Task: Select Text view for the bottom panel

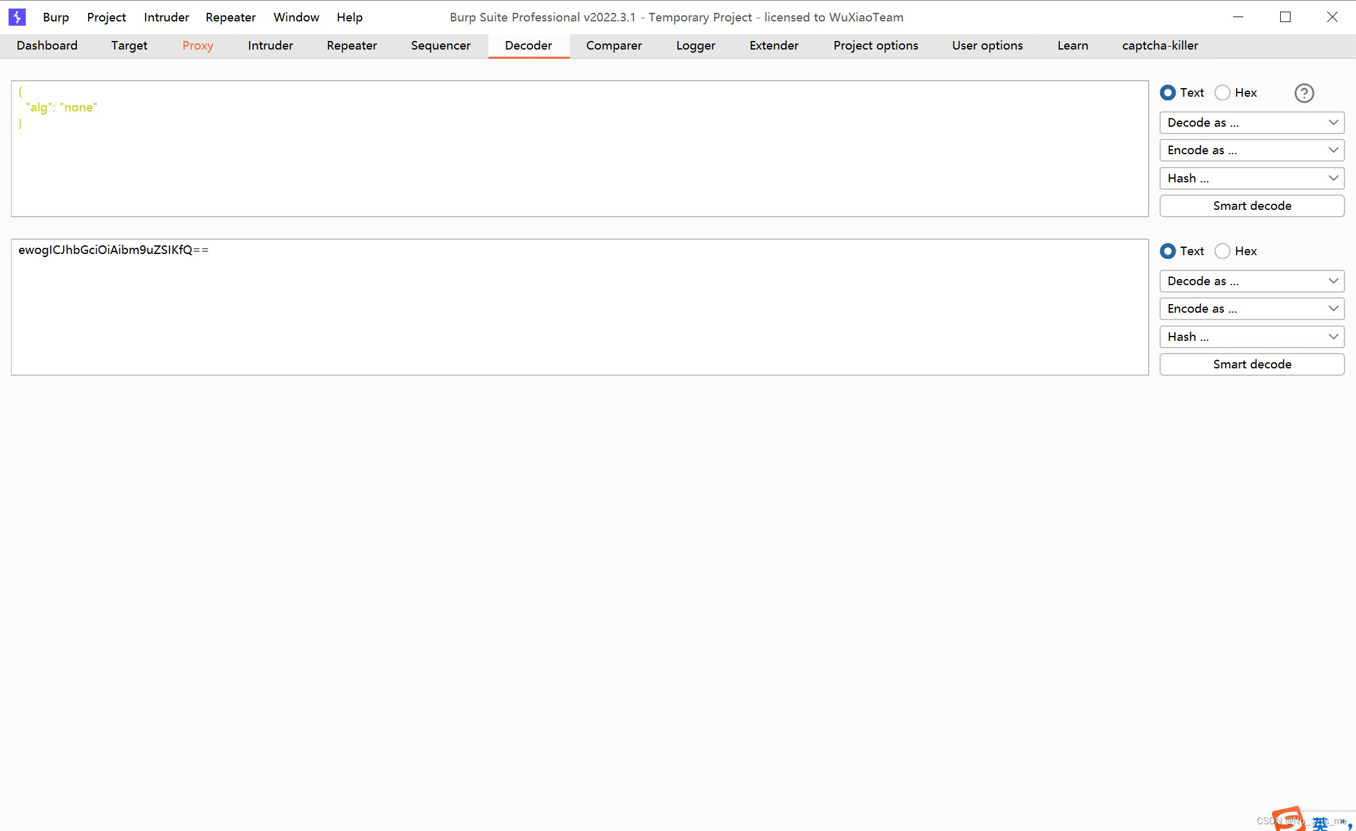Action: click(x=1168, y=251)
